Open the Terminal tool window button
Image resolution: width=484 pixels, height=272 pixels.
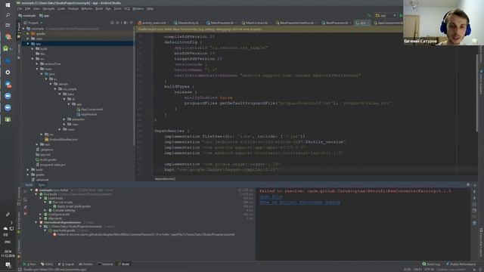(105, 264)
